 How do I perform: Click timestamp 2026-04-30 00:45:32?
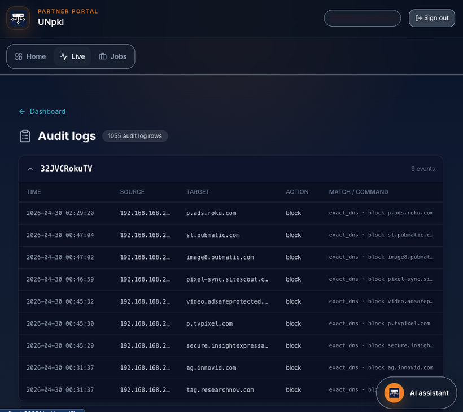click(60, 301)
